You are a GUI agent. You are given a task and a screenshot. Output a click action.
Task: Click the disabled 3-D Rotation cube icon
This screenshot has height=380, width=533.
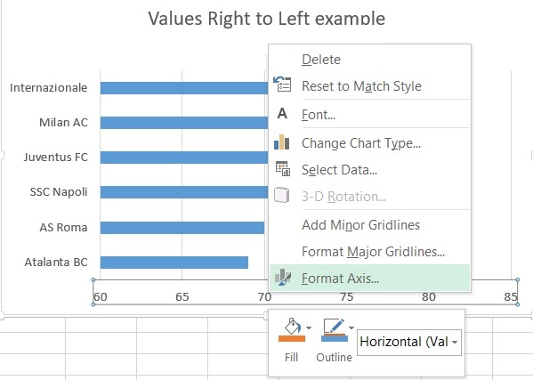pos(282,195)
